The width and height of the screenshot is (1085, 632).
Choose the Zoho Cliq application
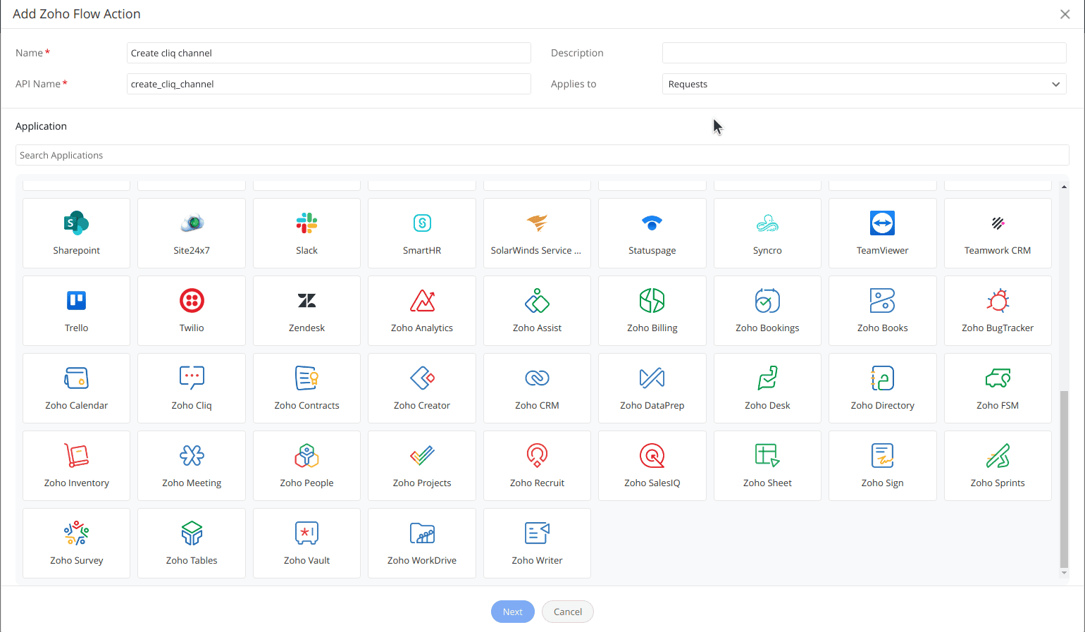pos(192,388)
